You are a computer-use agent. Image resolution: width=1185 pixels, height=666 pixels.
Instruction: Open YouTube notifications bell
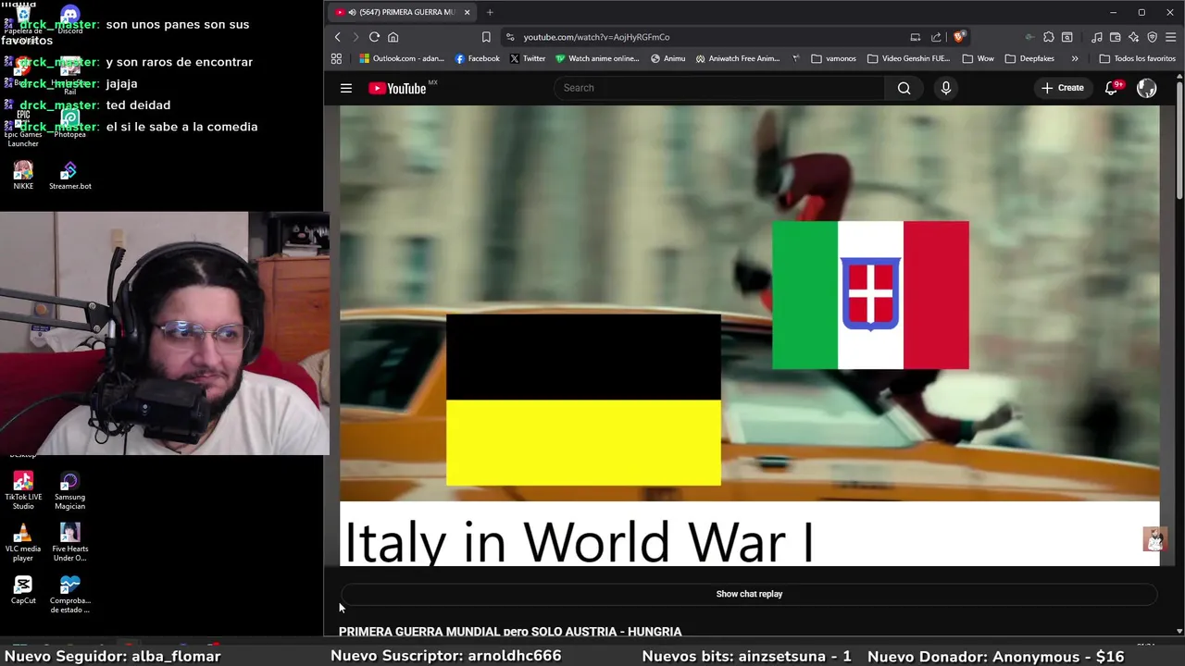point(1112,88)
